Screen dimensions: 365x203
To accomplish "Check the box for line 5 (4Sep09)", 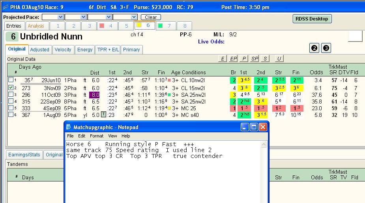I will pos(11,108).
